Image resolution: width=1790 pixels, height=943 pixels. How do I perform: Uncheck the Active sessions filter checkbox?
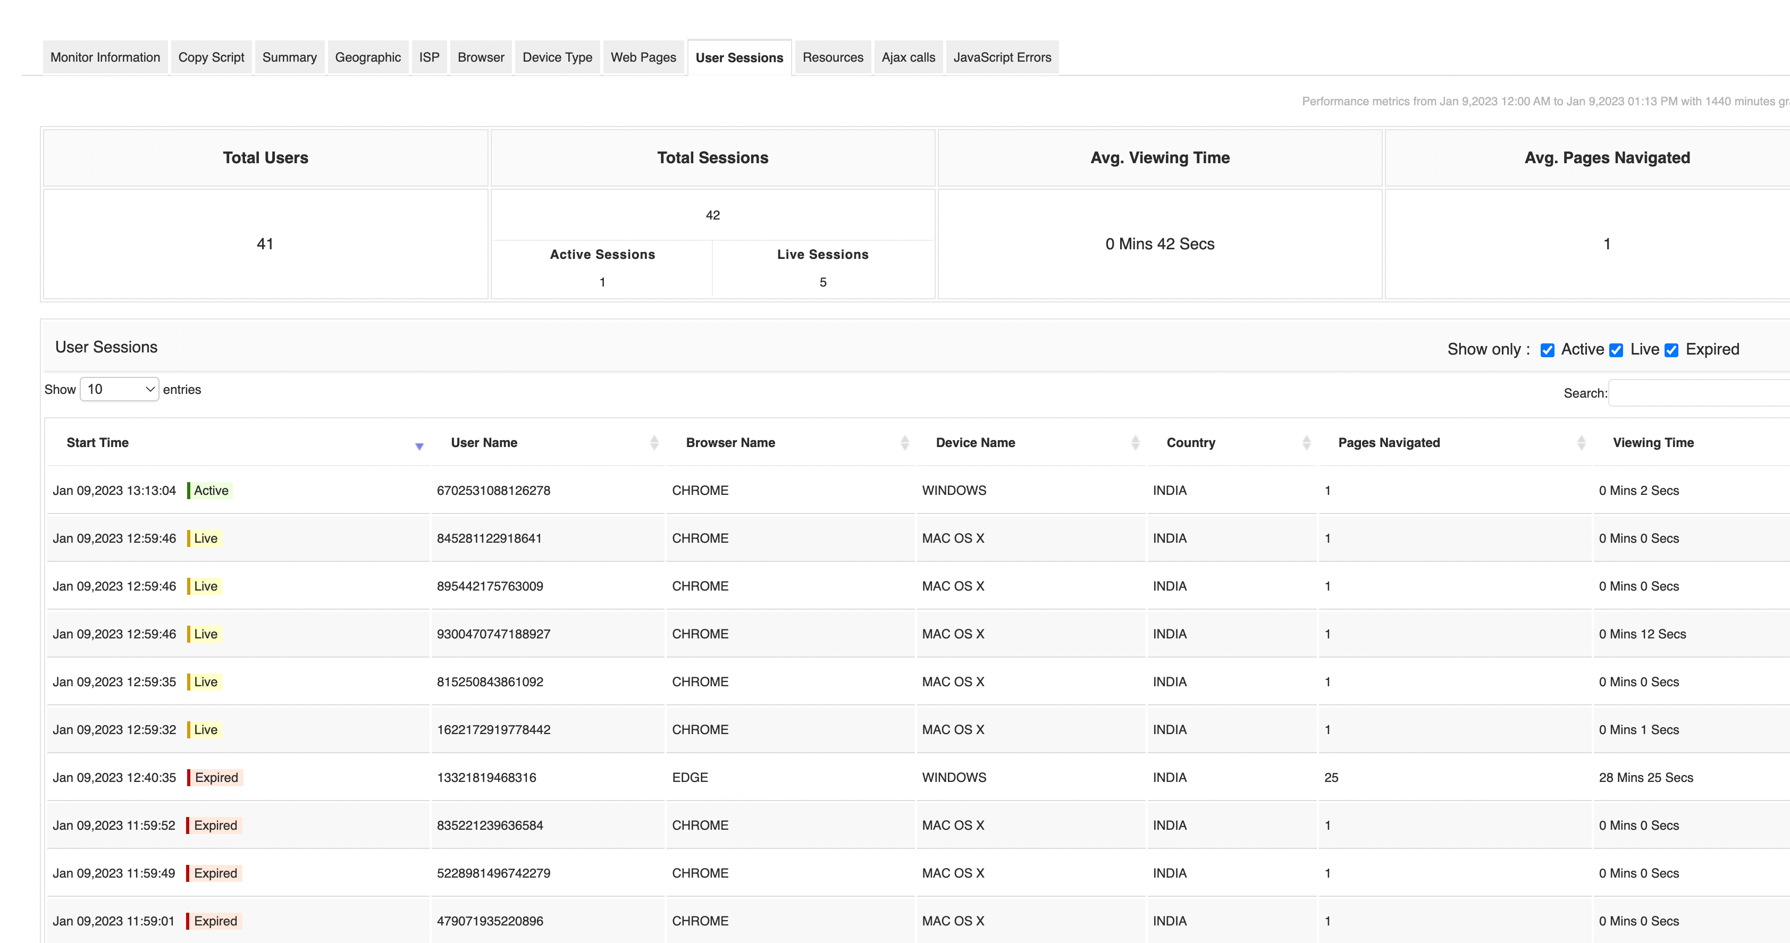click(x=1547, y=350)
